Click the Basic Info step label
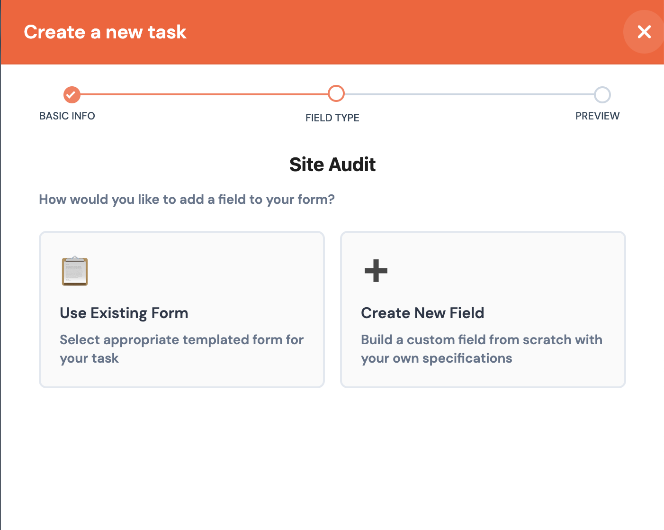 67,116
